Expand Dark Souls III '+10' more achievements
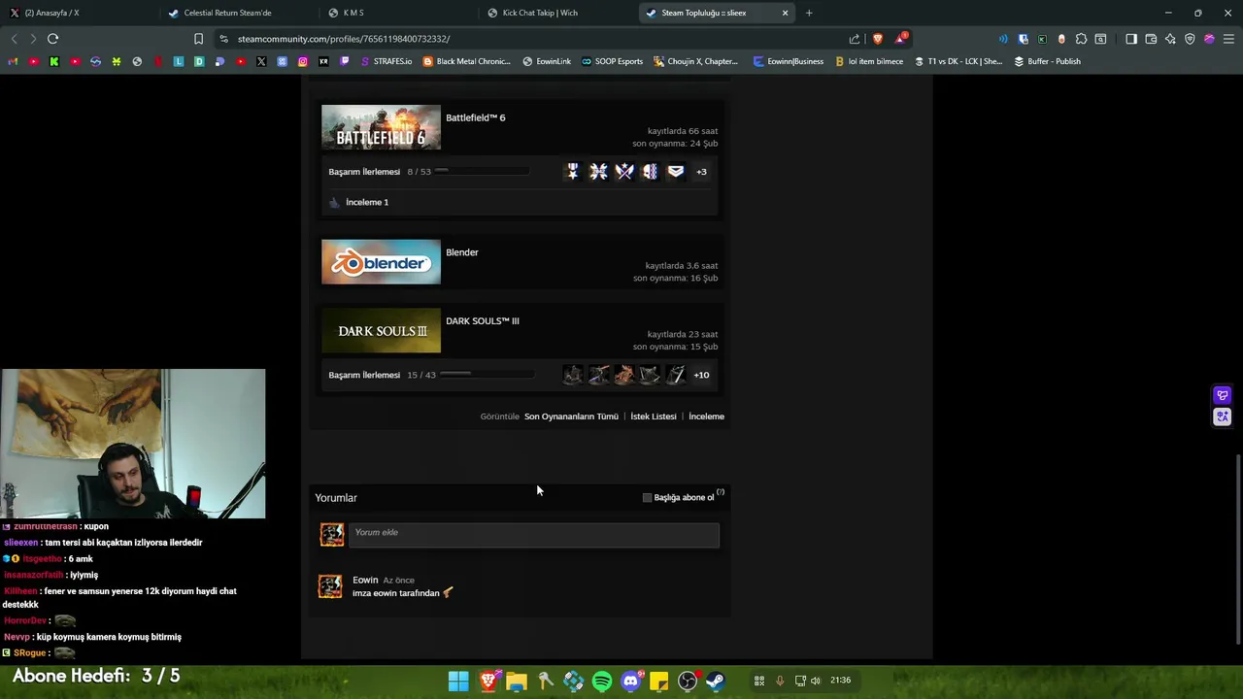 pyautogui.click(x=701, y=375)
